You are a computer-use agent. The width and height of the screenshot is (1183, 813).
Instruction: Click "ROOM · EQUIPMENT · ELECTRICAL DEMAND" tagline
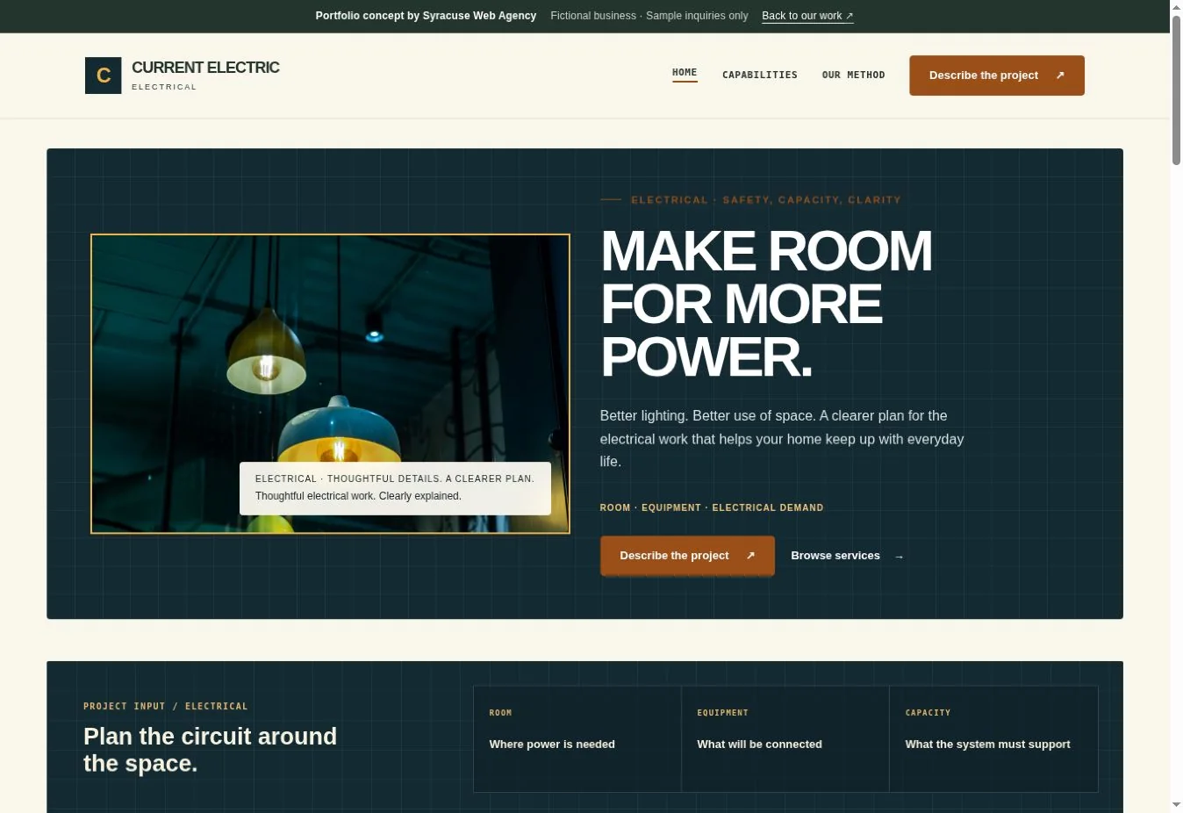point(712,507)
